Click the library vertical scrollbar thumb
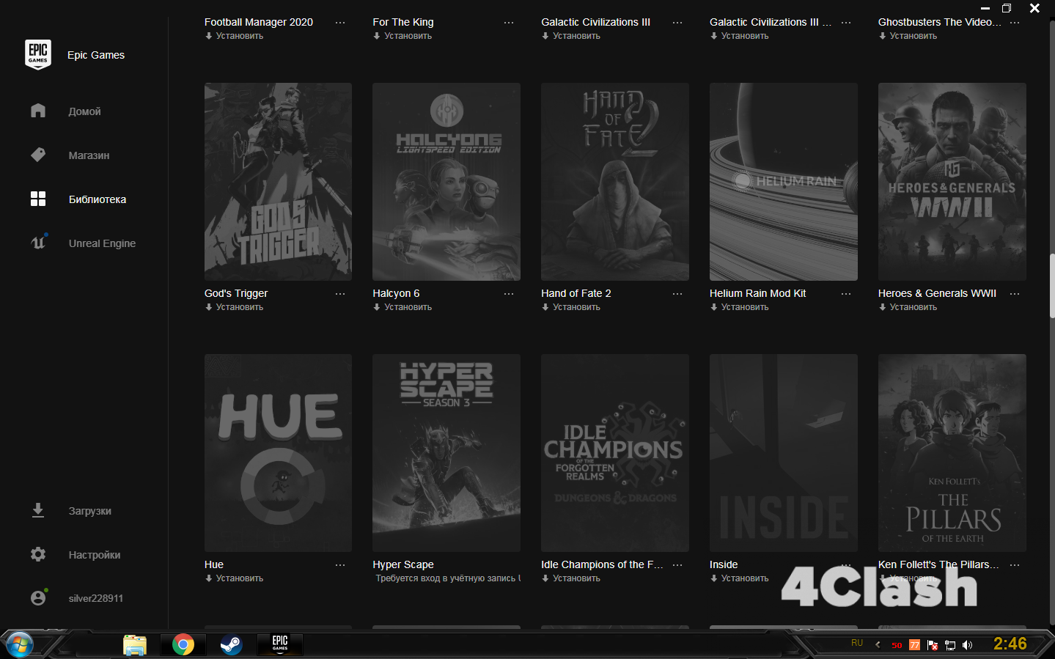This screenshot has height=659, width=1055. coord(1052,286)
